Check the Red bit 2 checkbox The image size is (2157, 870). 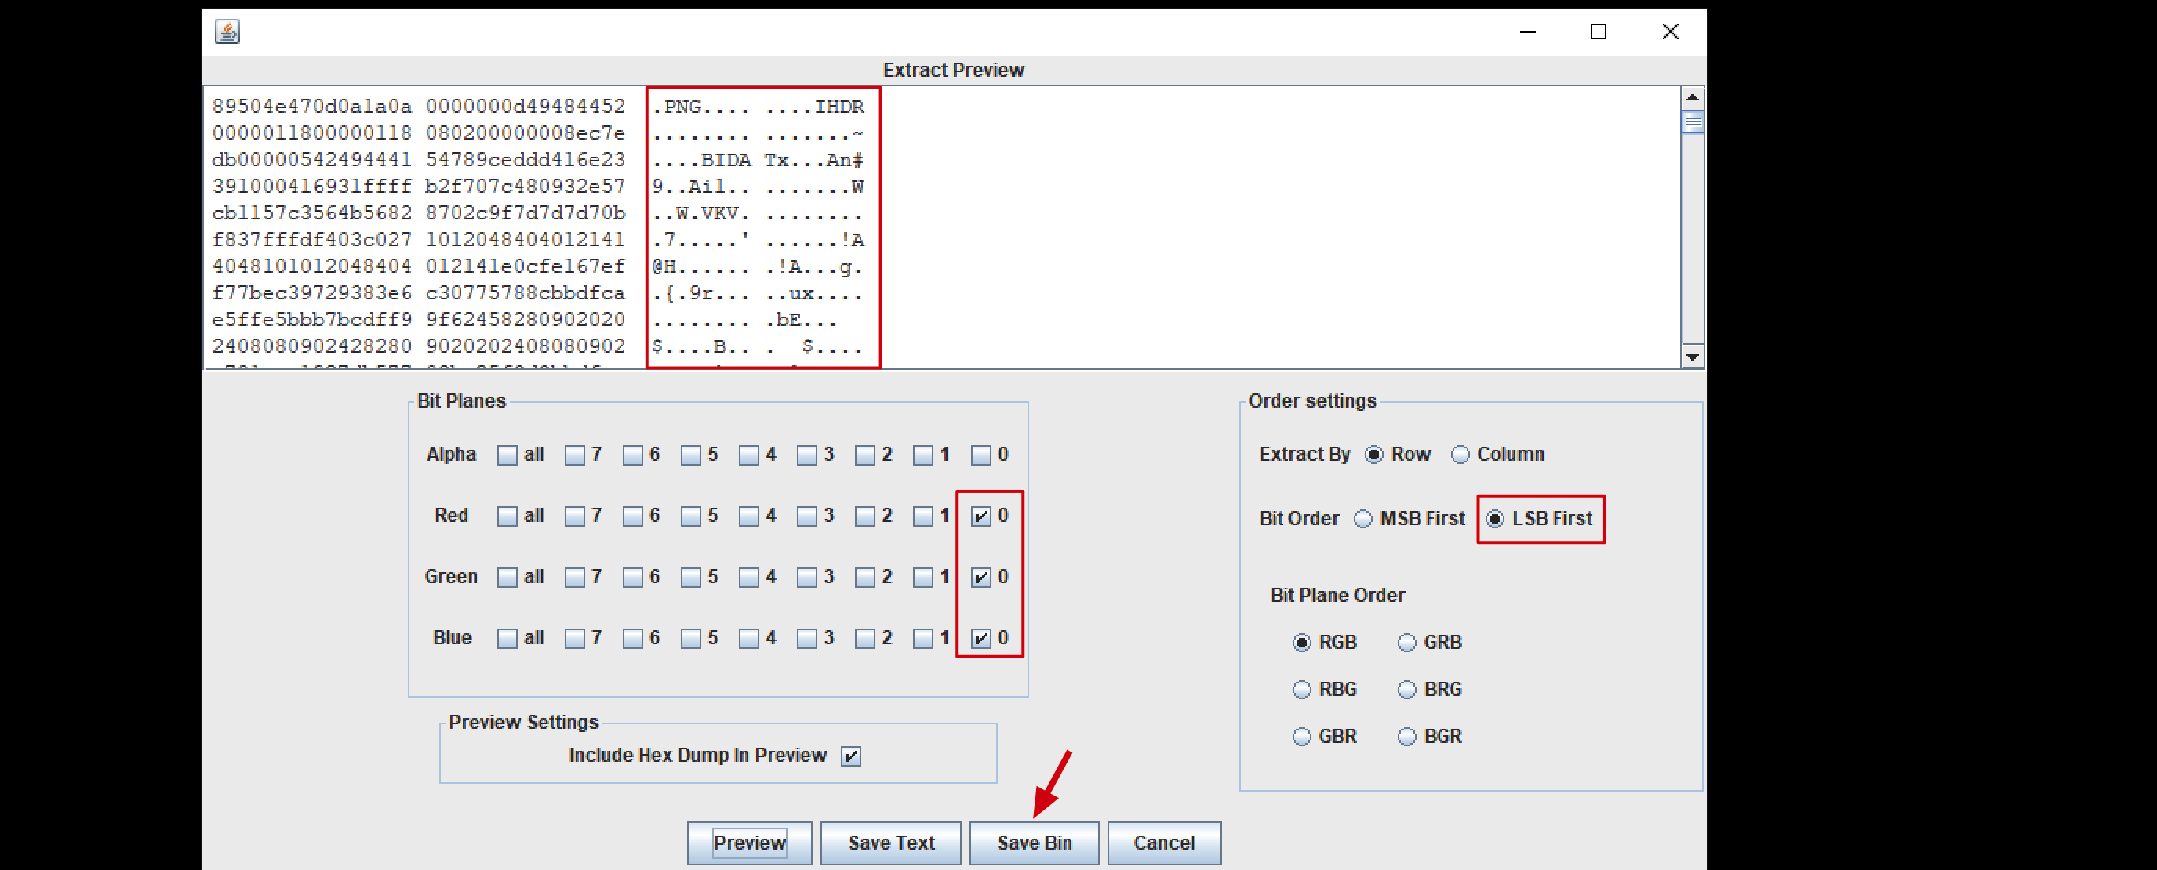pos(864,517)
